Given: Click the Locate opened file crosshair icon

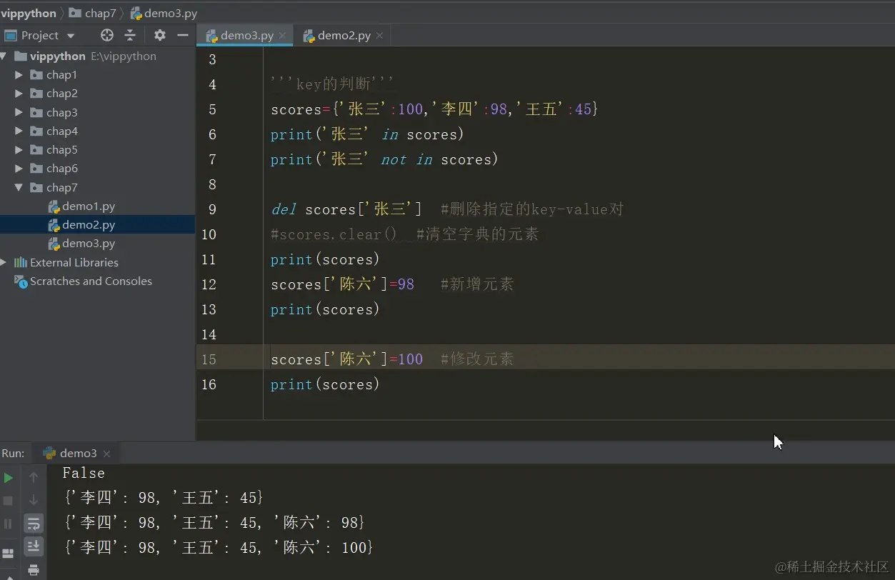Looking at the screenshot, I should click(x=107, y=35).
